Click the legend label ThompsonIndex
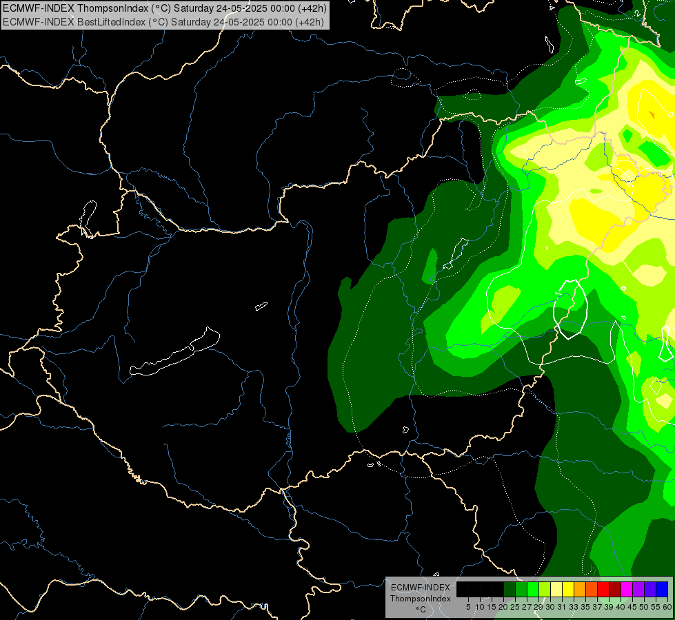675x620 pixels. point(421,599)
